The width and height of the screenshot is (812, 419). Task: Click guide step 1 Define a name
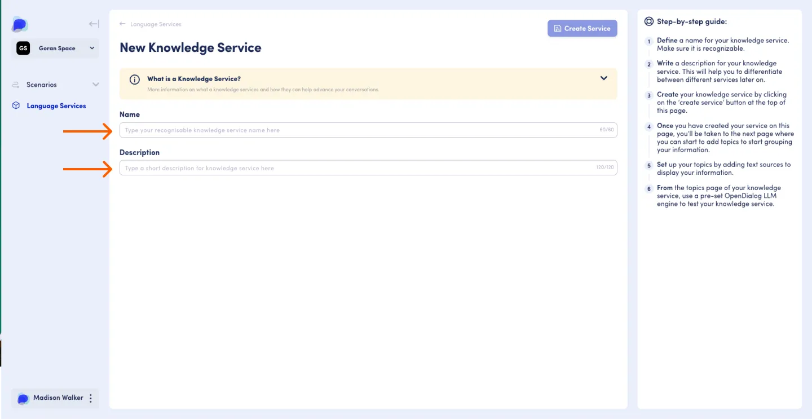pos(723,45)
